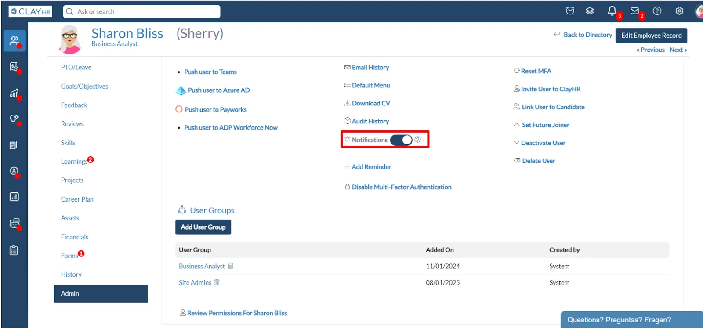Click the Ask or search field
Screen dimensions: 703x328
[142, 11]
